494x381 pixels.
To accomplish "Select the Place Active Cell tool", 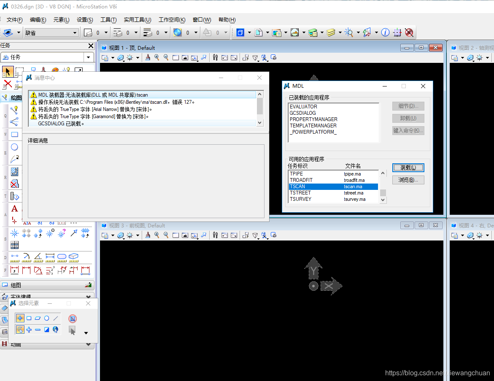I will 14,220.
